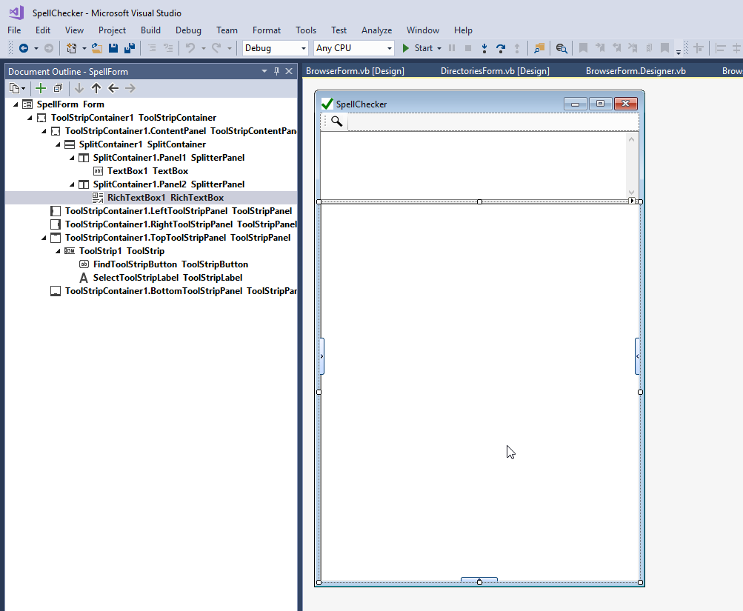Move item out of container with left arrow

(x=113, y=88)
